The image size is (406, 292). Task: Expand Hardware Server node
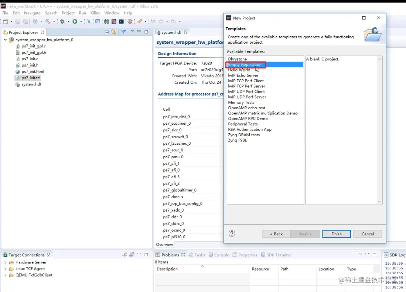(5, 262)
